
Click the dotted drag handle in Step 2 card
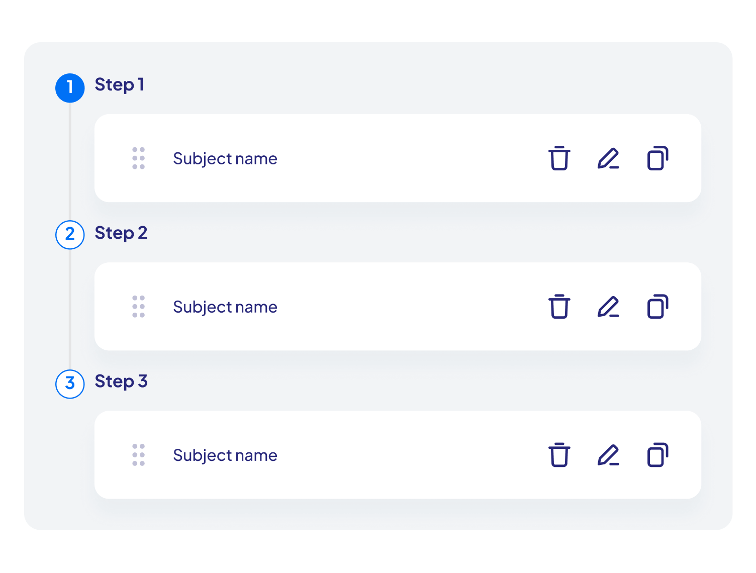(138, 307)
